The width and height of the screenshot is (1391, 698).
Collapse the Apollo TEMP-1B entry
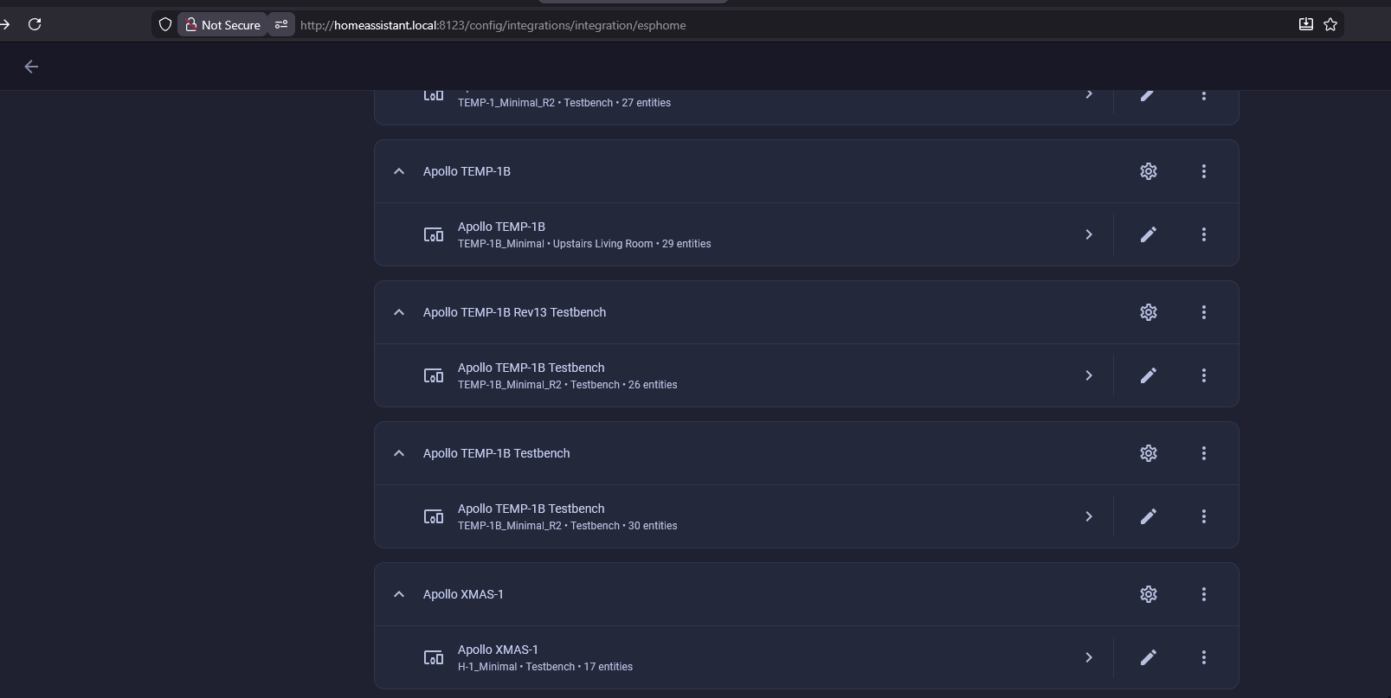click(x=399, y=171)
